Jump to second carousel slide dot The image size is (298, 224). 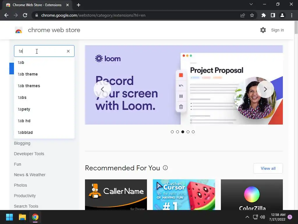[x=178, y=132]
